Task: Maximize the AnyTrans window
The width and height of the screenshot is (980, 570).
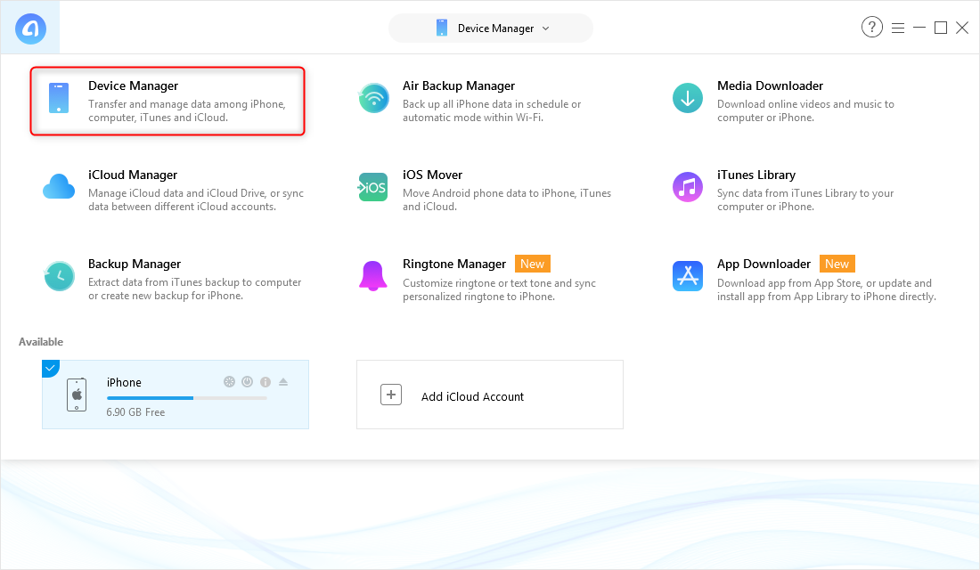Action: point(941,28)
